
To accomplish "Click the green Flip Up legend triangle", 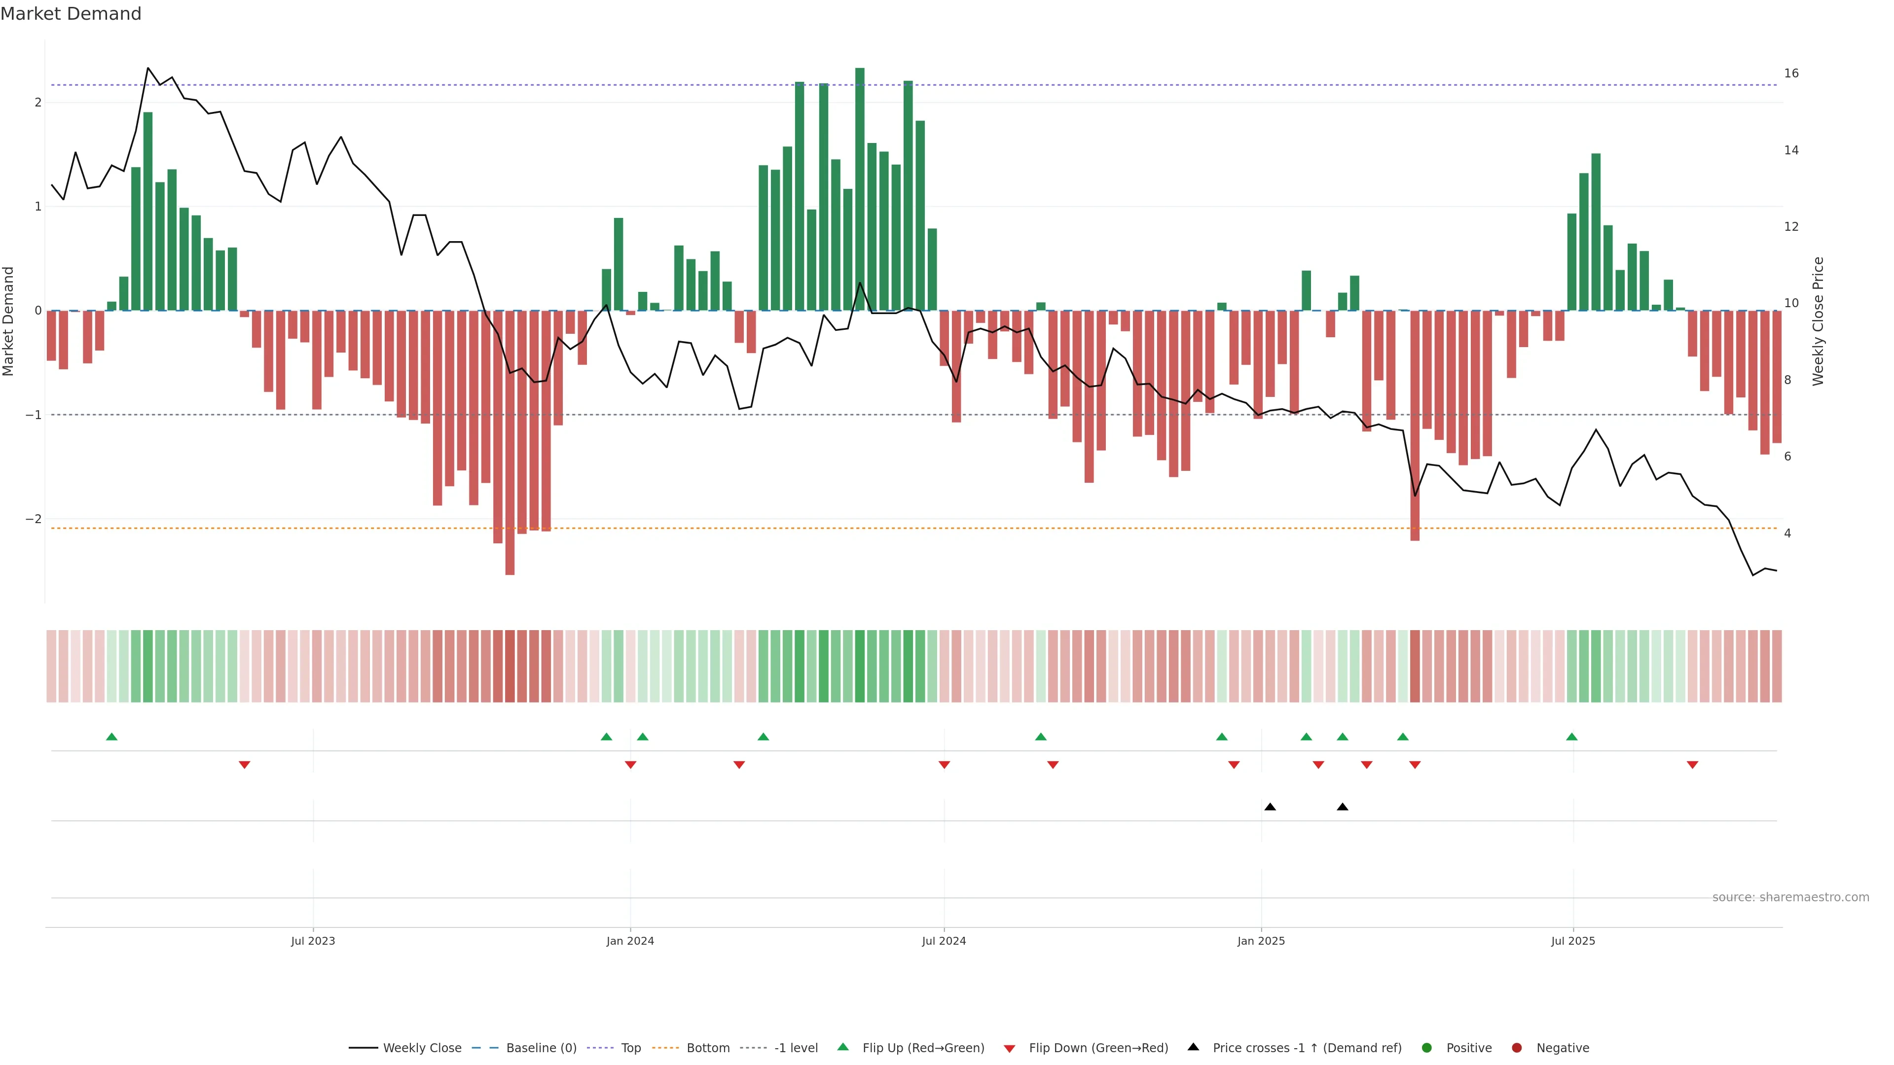I will 842,1047.
